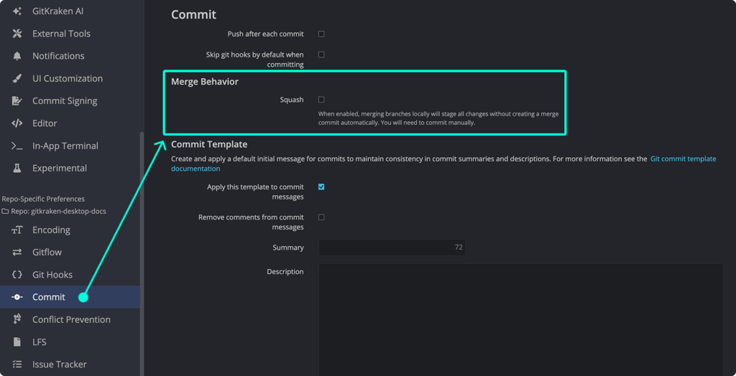
Task: Select the Notifications bell icon
Action: click(x=17, y=56)
